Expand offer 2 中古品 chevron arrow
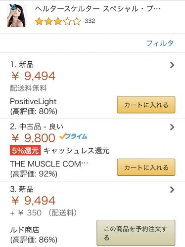 tap(172, 127)
